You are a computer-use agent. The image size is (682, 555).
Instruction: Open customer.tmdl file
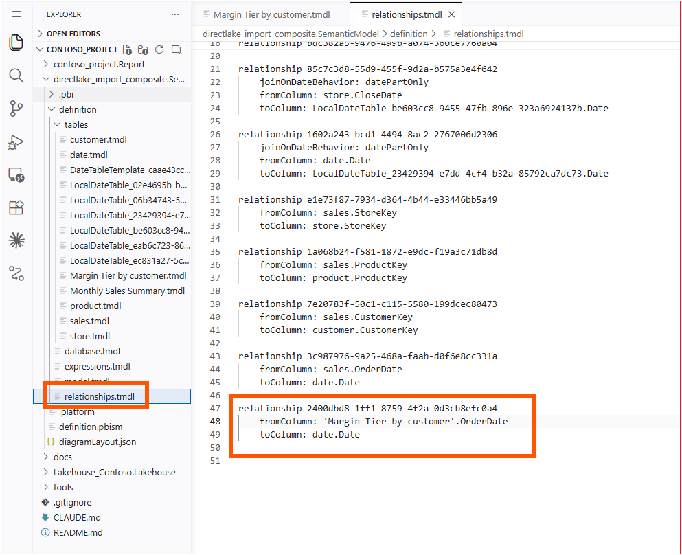pos(98,140)
